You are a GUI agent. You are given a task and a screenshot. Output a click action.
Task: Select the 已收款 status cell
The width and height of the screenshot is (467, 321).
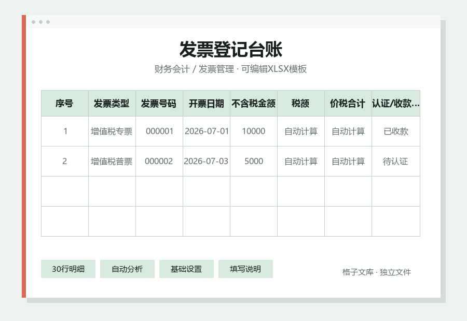[396, 132]
